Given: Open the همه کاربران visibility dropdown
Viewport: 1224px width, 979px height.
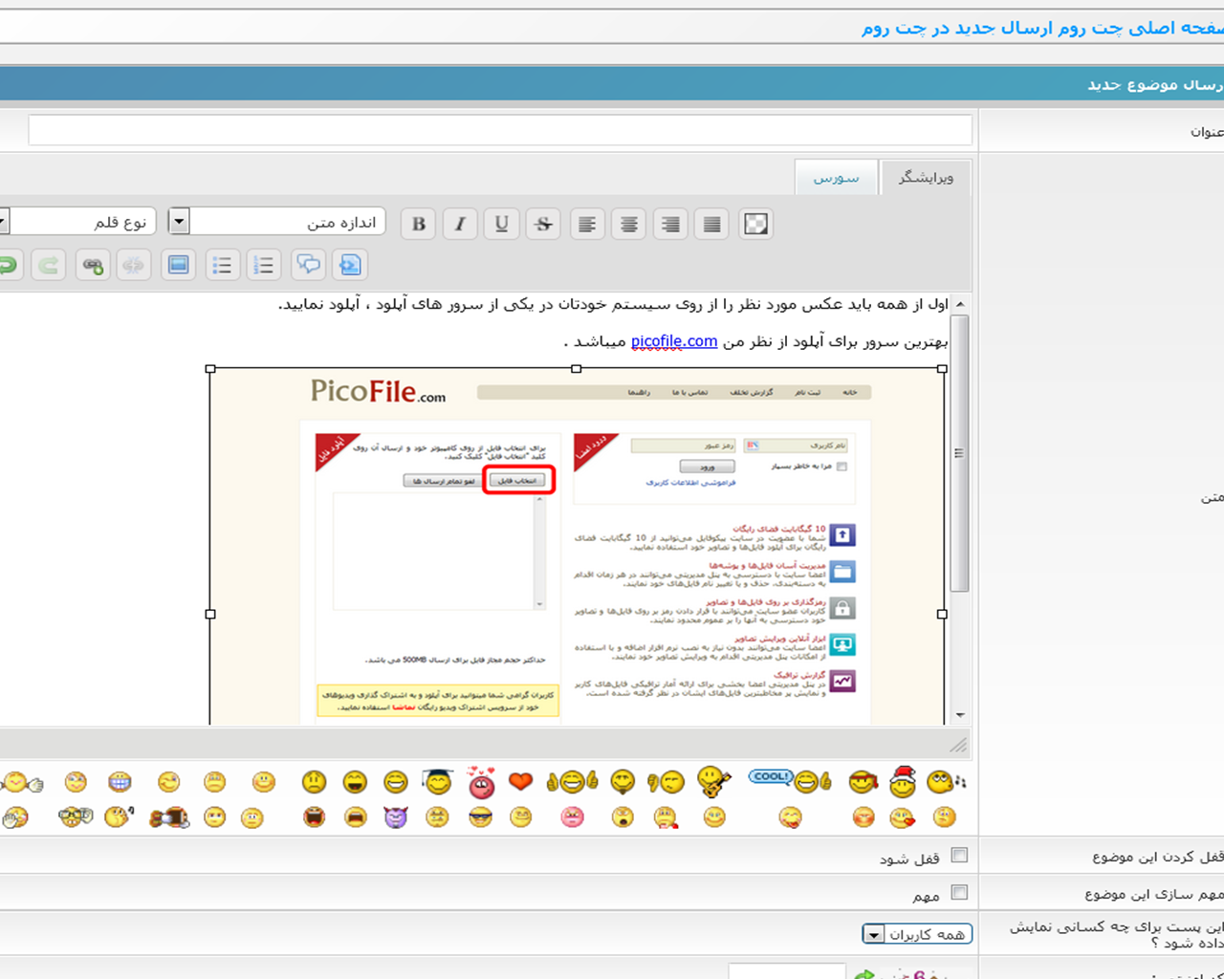Looking at the screenshot, I should click(917, 933).
